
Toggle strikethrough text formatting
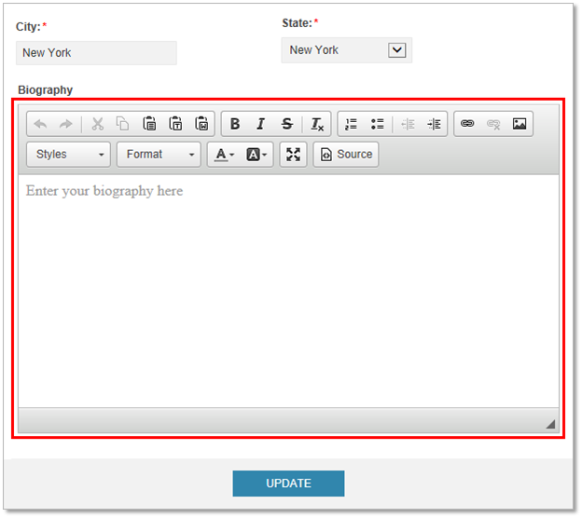pyautogui.click(x=287, y=124)
